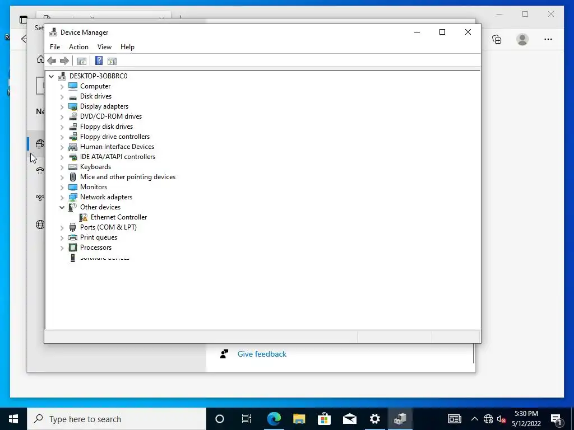Click the Edge Collections icon
Screen dimensions: 574x430
[x=497, y=39]
